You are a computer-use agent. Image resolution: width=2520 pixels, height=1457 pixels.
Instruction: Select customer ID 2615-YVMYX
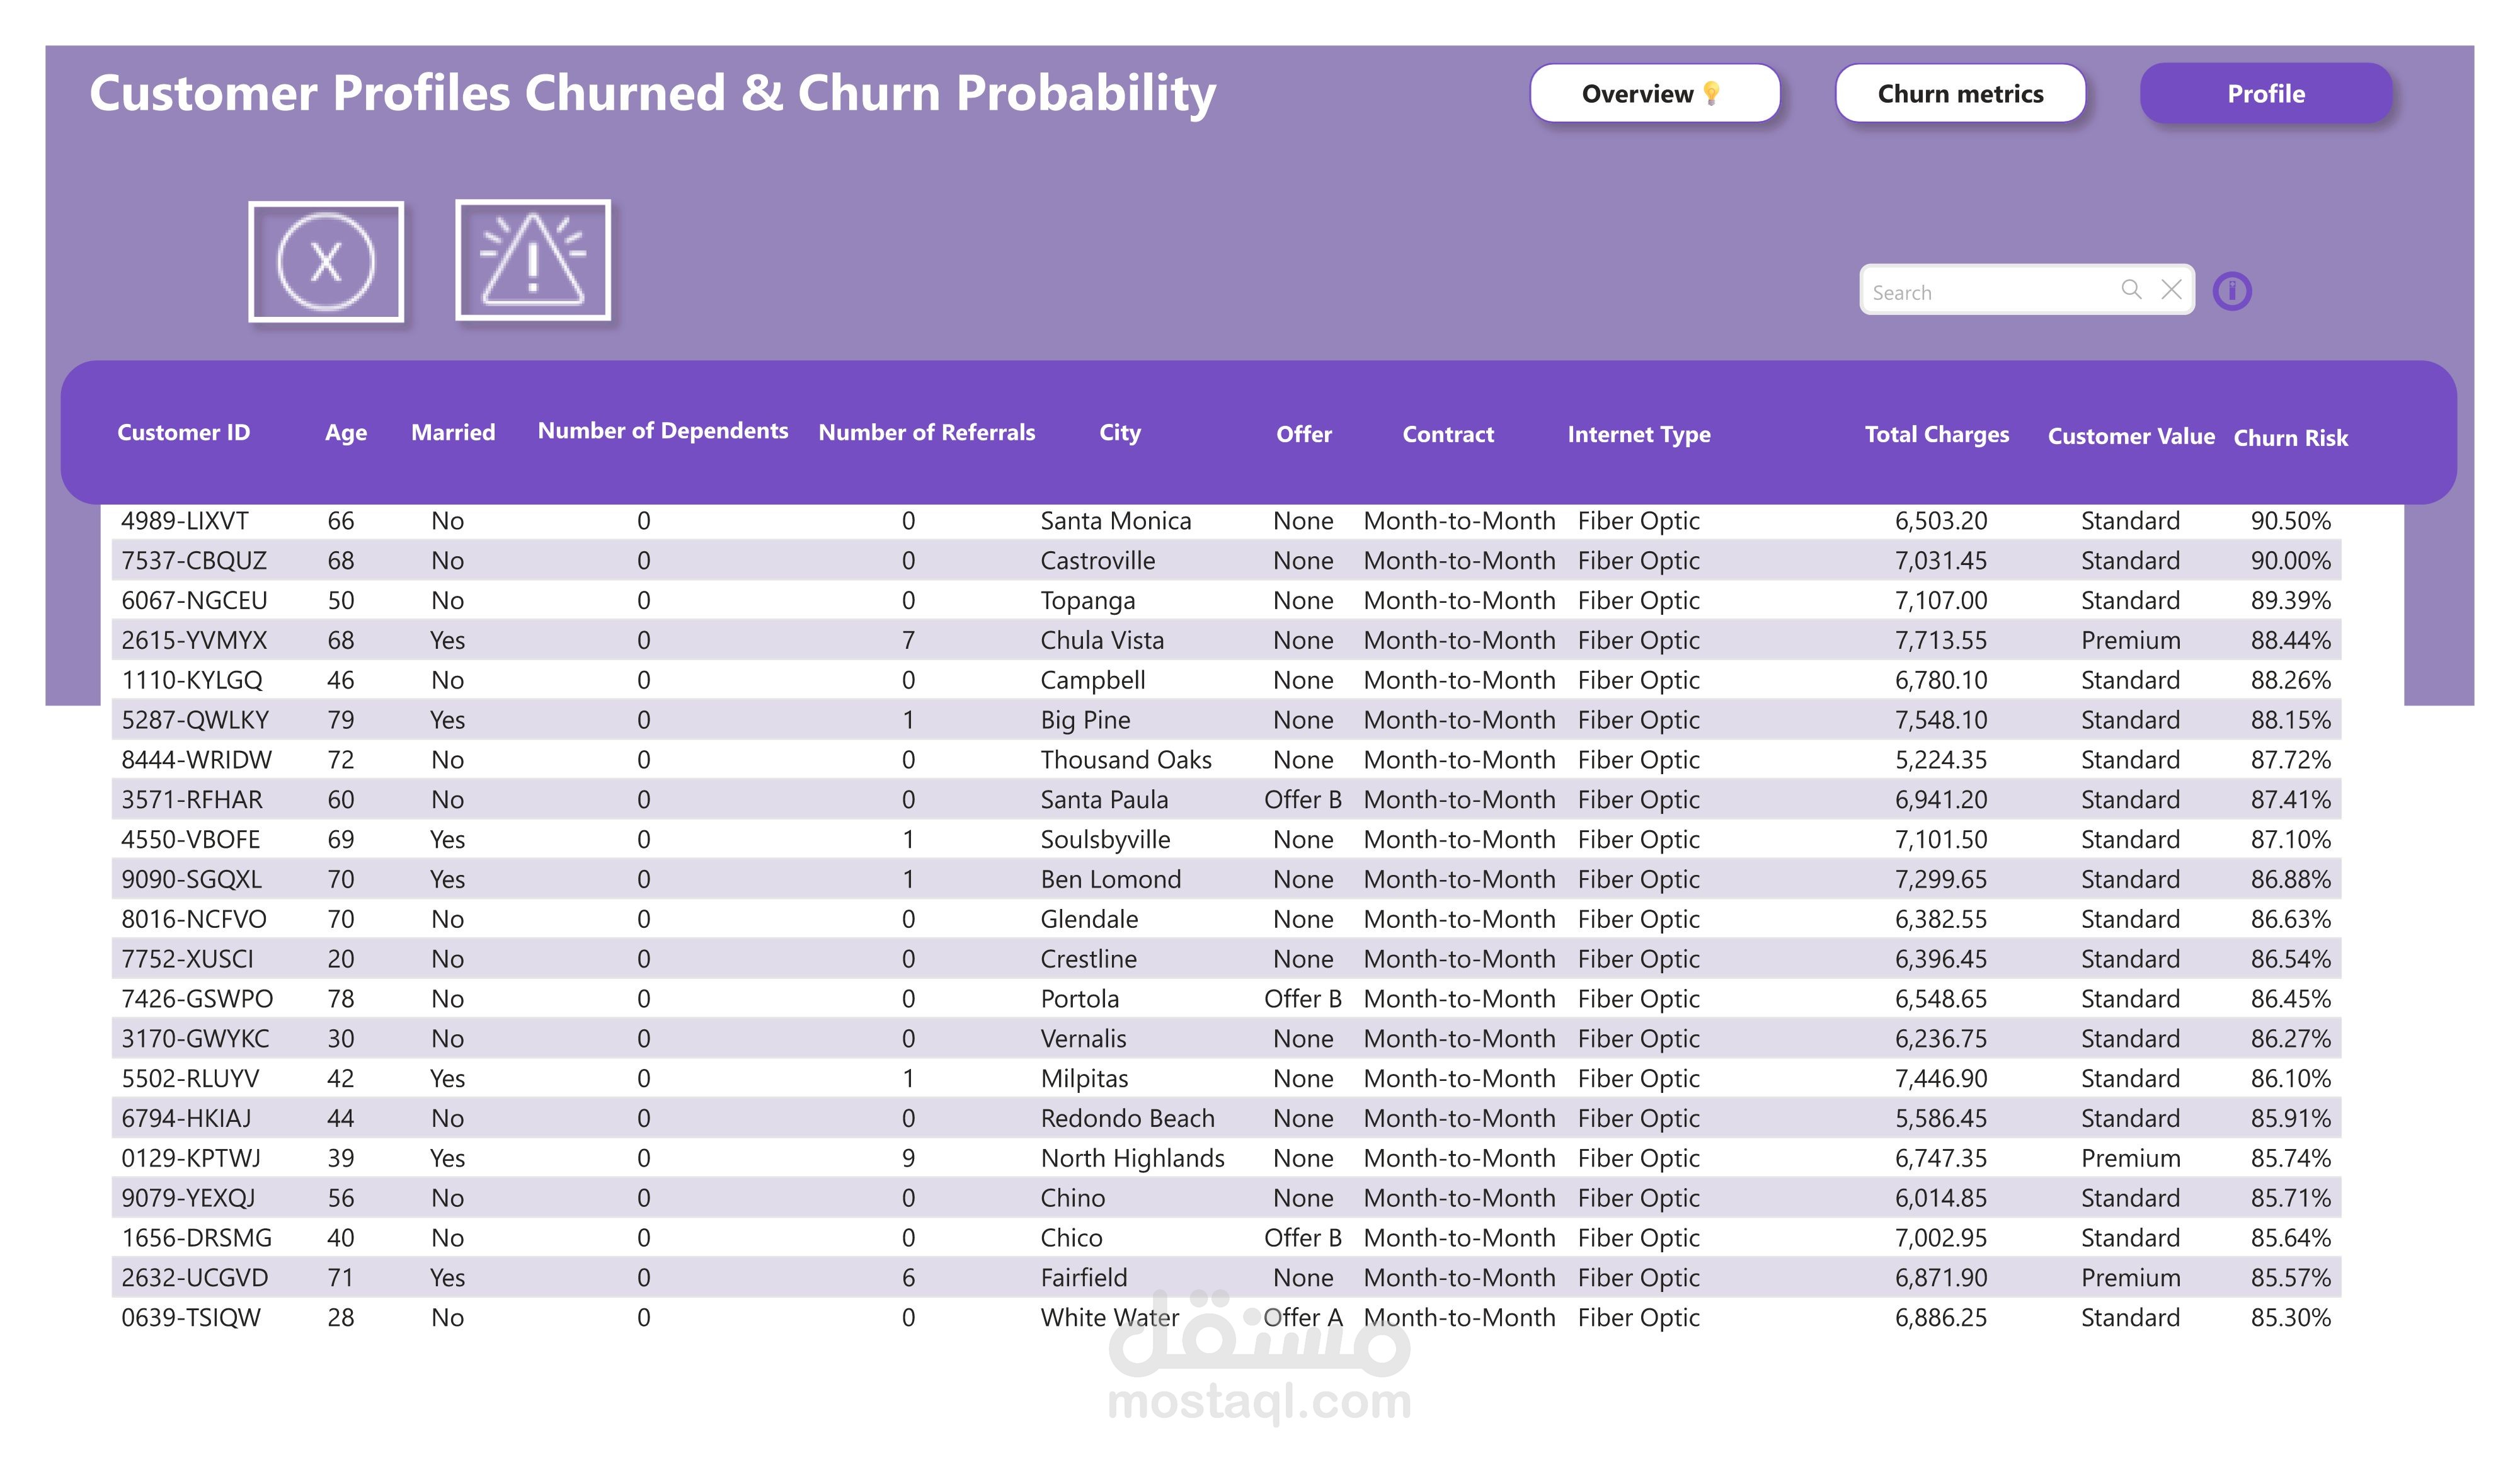pos(194,641)
